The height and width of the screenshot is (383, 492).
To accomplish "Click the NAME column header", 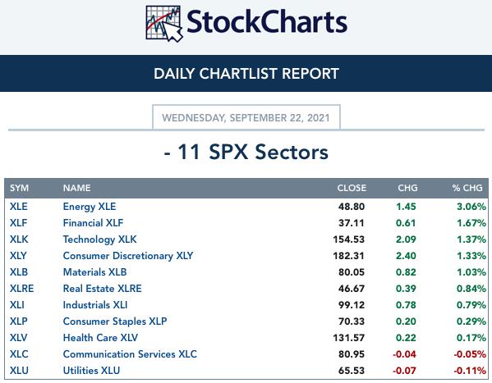I will click(77, 188).
